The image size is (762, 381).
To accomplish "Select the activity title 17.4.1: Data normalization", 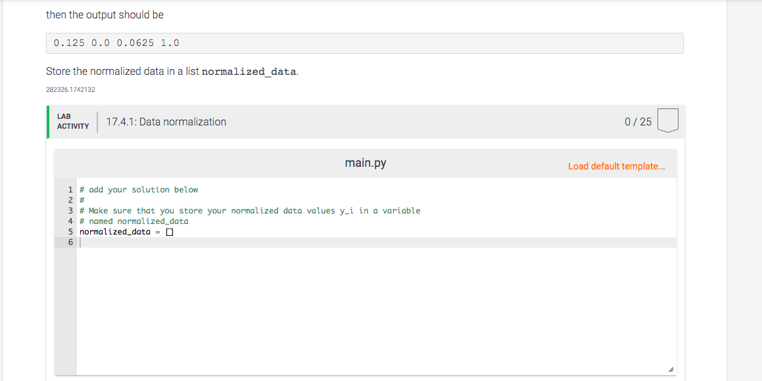I will pyautogui.click(x=166, y=122).
